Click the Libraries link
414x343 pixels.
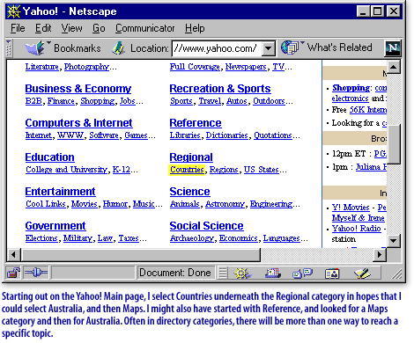tap(185, 135)
